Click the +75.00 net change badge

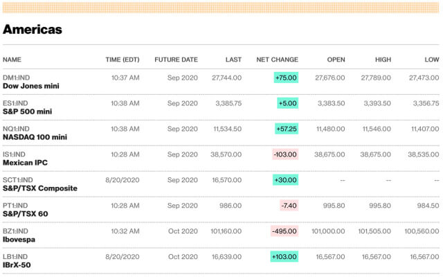coord(286,78)
